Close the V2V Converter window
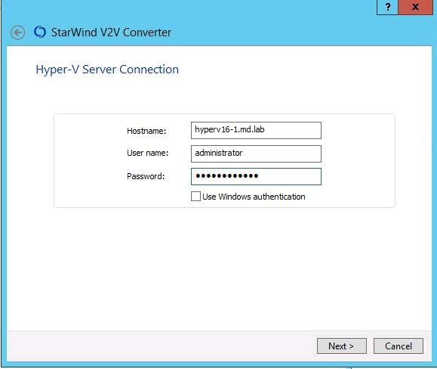Screen dimensions: 437x369 tap(415, 7)
